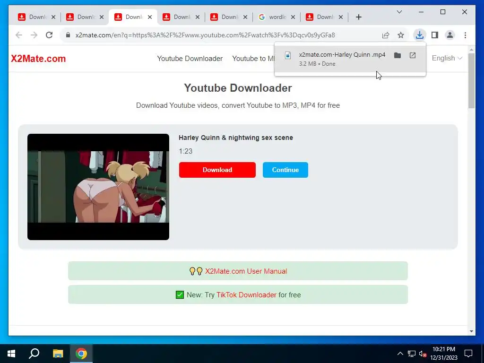Show hidden system tray icons

400,354
